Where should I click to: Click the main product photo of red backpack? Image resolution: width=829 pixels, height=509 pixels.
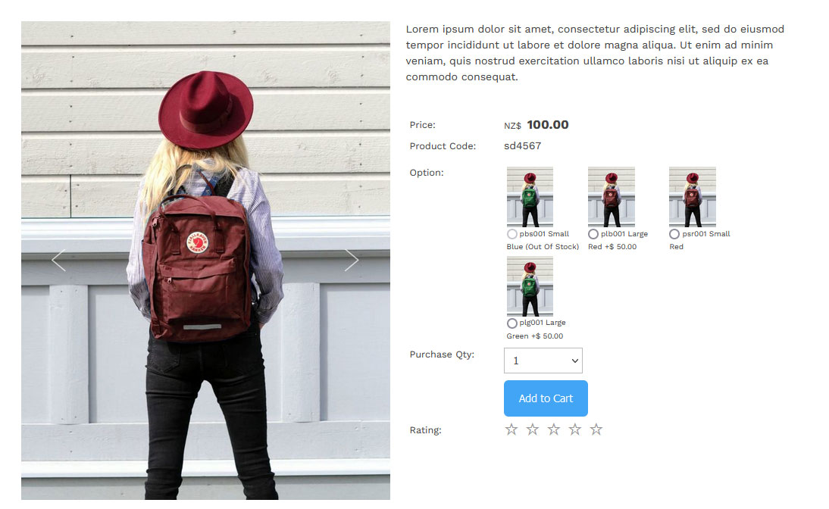point(205,261)
